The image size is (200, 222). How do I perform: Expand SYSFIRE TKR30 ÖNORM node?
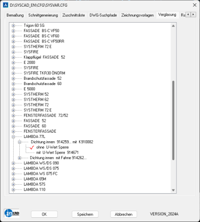pyautogui.click(x=13, y=73)
